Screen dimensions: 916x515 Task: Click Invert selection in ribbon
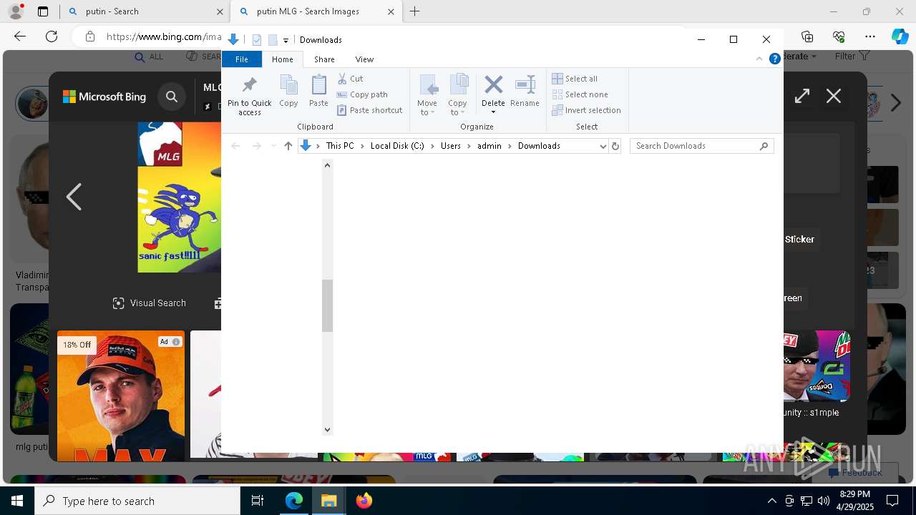tap(586, 110)
